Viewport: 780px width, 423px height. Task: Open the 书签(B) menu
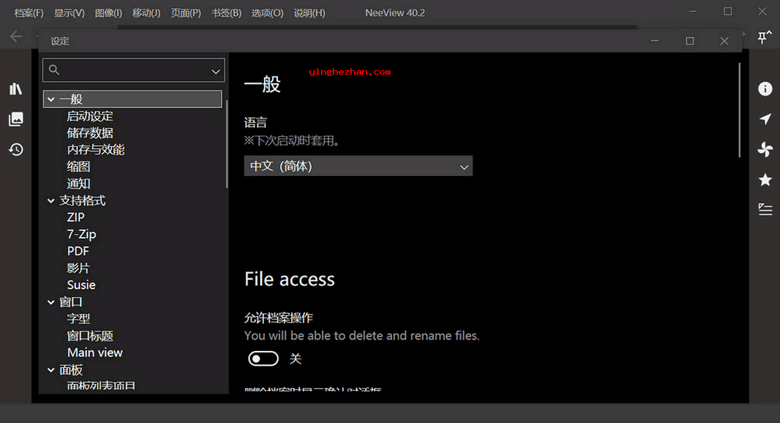tap(226, 13)
